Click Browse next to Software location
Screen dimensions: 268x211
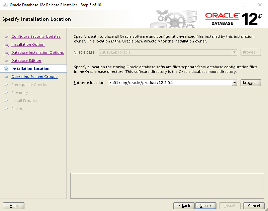click(x=250, y=82)
